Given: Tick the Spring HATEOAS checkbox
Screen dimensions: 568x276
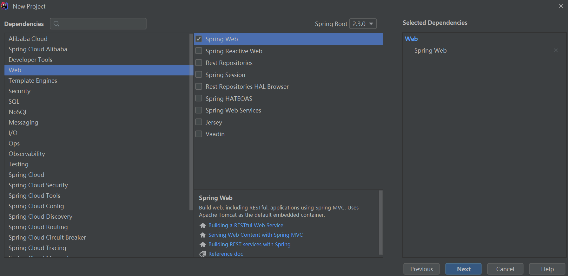Looking at the screenshot, I should point(199,98).
